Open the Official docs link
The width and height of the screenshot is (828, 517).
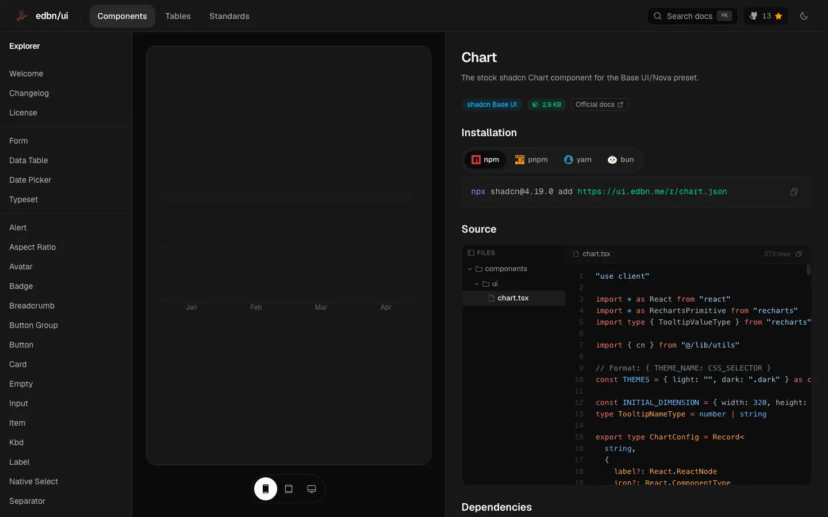599,105
